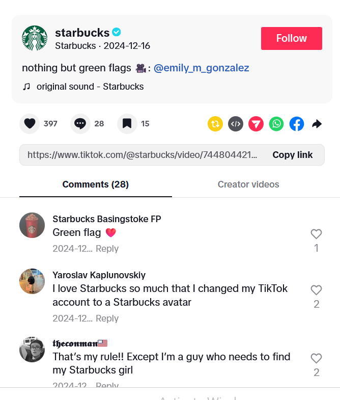Image resolution: width=340 pixels, height=400 pixels.
Task: Like Yaroslav Kaplunovskiy's comment
Action: [316, 290]
